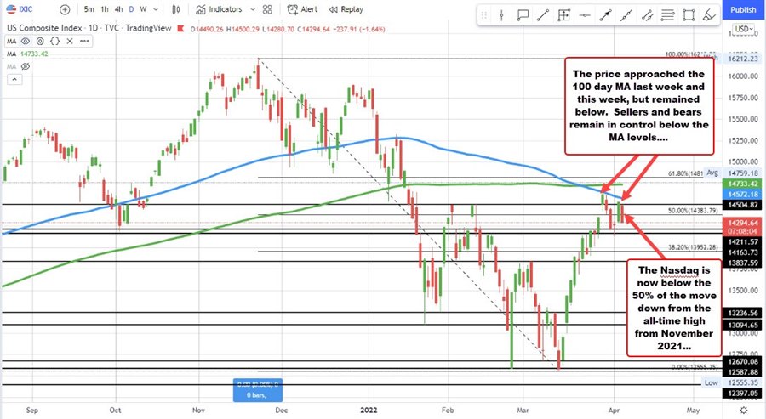Select the date and price range tool
766x419 pixels.
[563, 15]
